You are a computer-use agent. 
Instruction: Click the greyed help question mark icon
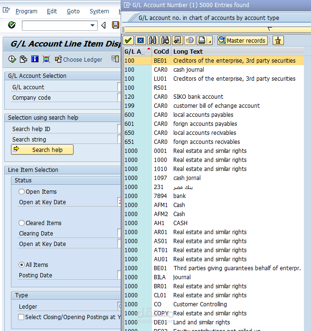pos(189,40)
